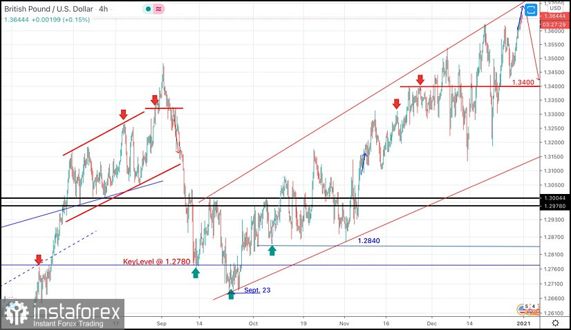
Task: Select the Sept. 23 annotation label
Action: point(257,290)
